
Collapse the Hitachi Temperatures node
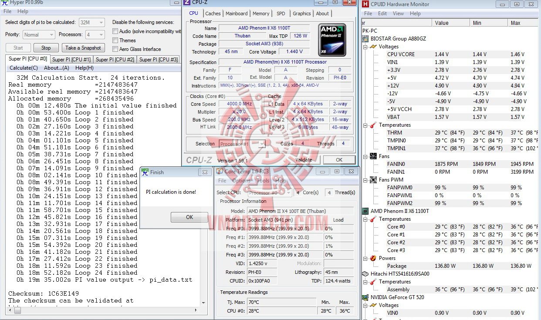365,282
